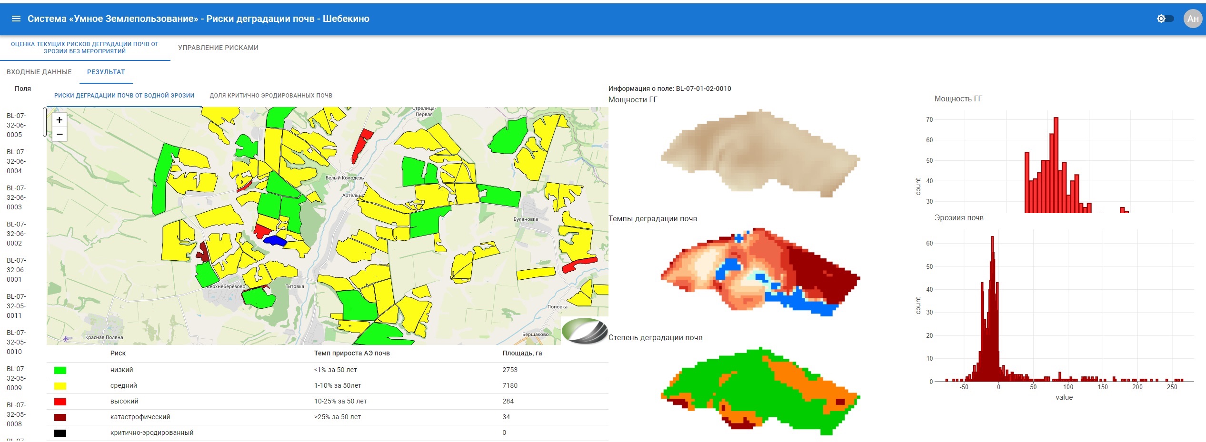Screen dimensions: 1206x442
Task: Click the 'Поля' list heading
Action: (22, 88)
